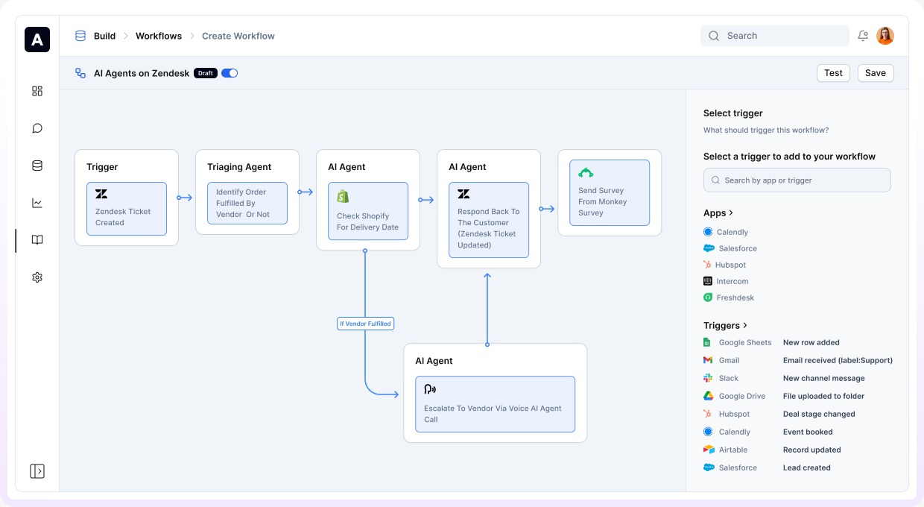Select the Build breadcrumb item

tap(104, 36)
